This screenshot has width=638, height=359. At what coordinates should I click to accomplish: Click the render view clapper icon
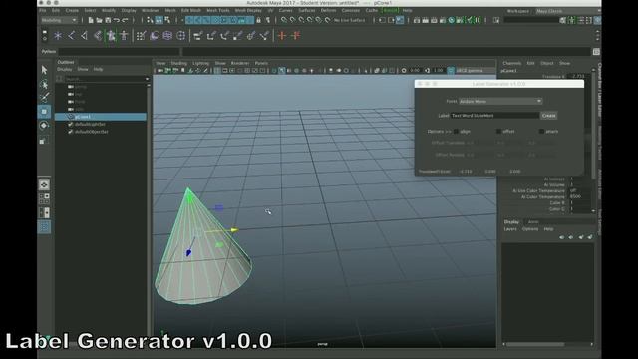point(417,20)
